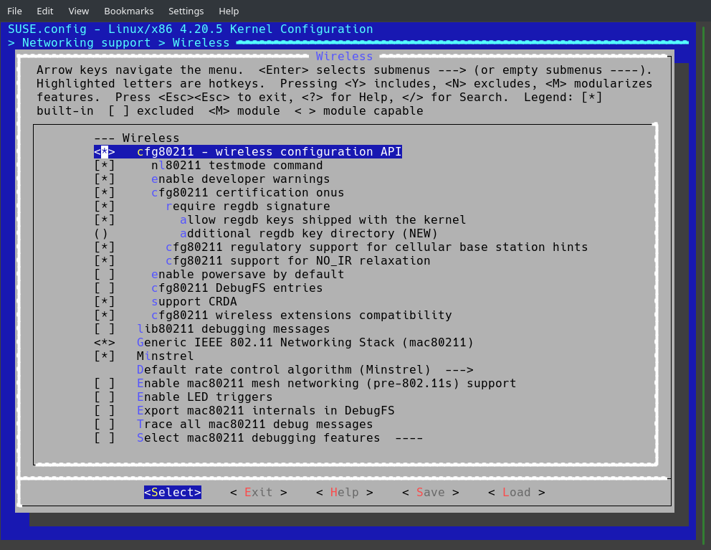Toggle enable developer warnings checkbox
This screenshot has width=711, height=550.
click(x=105, y=179)
